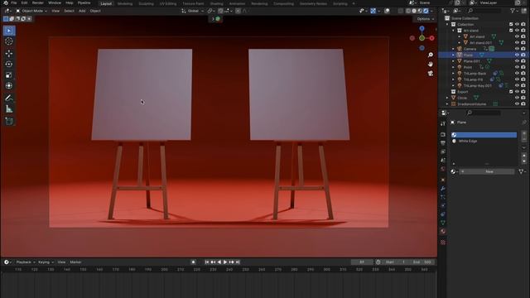Select the Annotate tool
The image size is (530, 298).
click(x=9, y=98)
